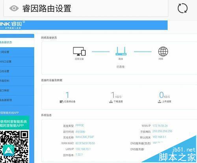This screenshot has height=163, width=197.
Task: Click the 已连接 status text
Action: click(x=121, y=67)
